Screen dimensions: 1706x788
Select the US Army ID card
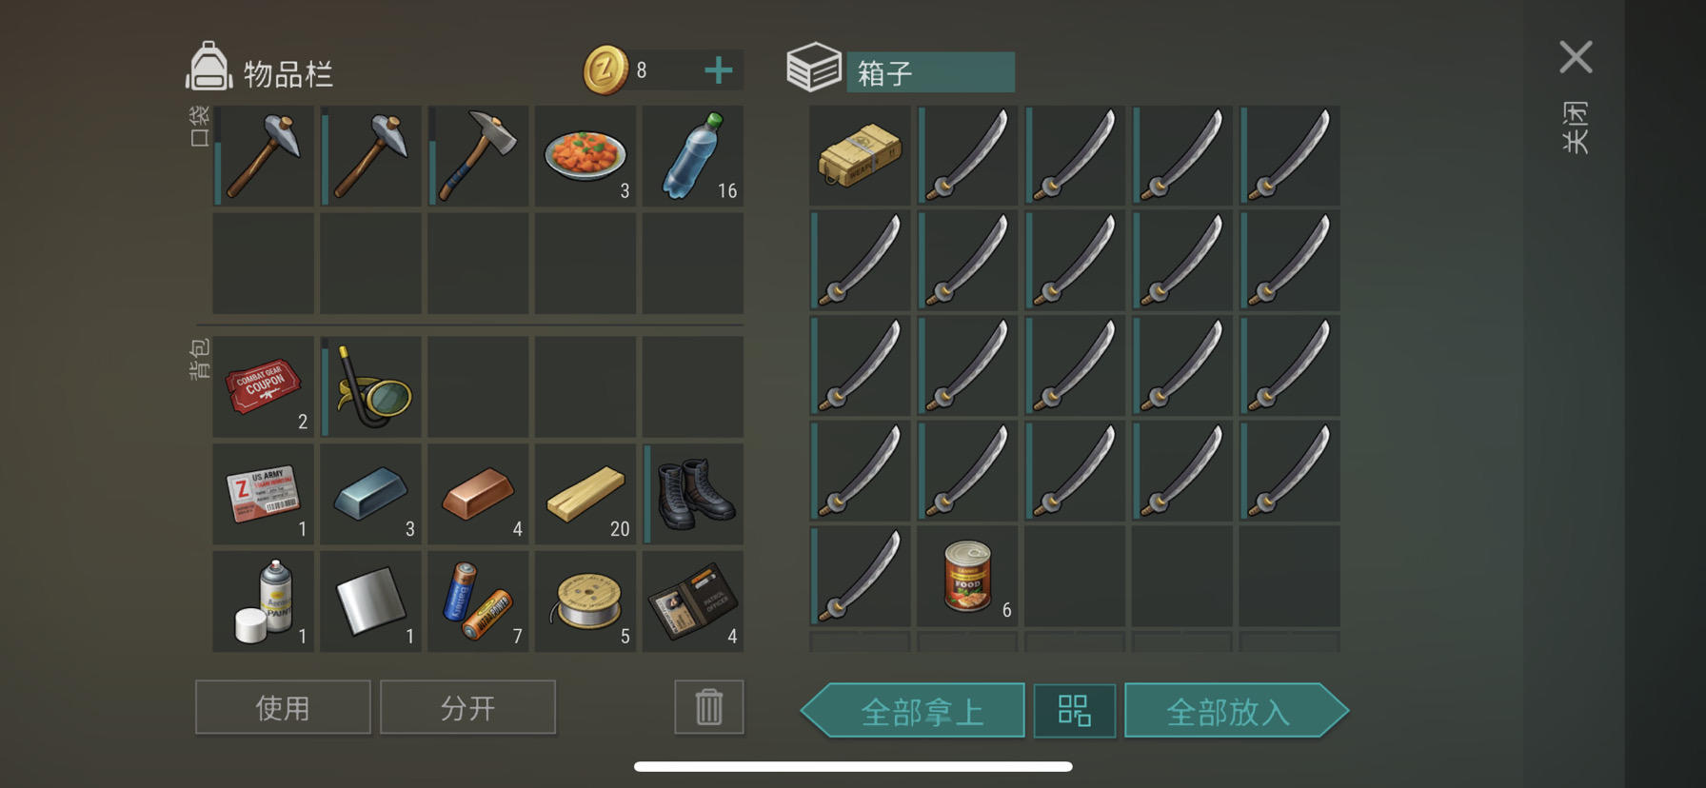click(264, 494)
